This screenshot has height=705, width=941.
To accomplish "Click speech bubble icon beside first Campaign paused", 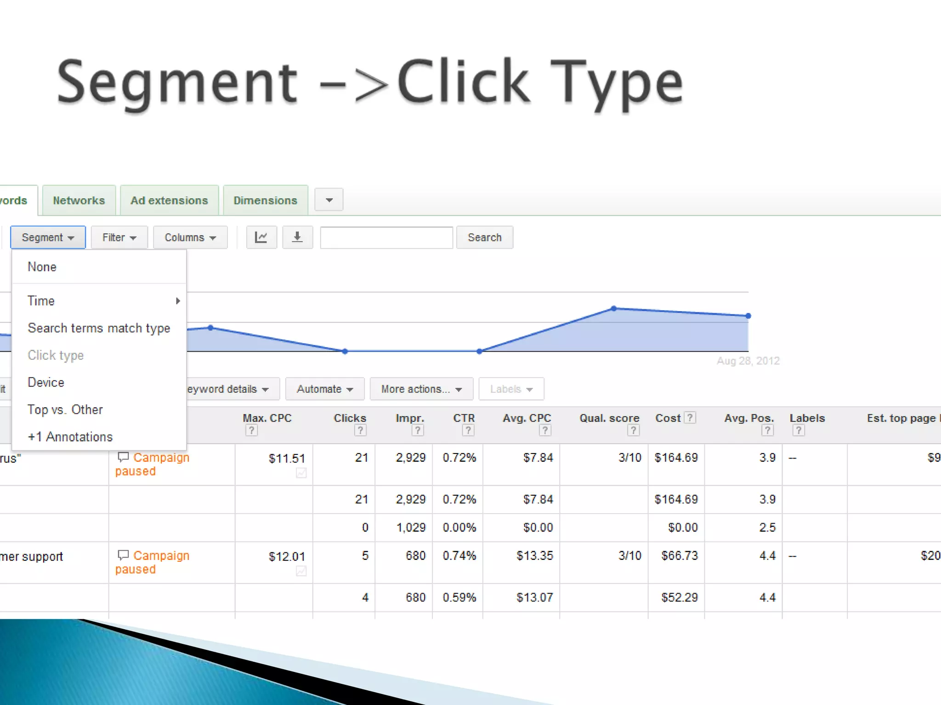I will click(123, 457).
